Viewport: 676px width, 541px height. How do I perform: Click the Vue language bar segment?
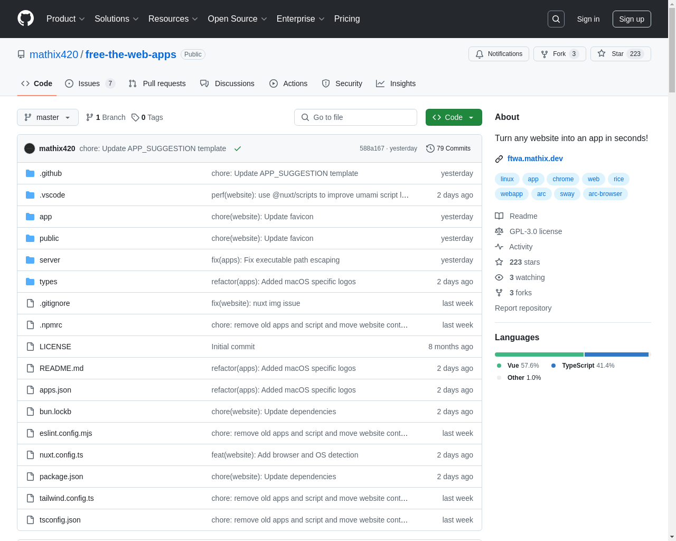(539, 355)
